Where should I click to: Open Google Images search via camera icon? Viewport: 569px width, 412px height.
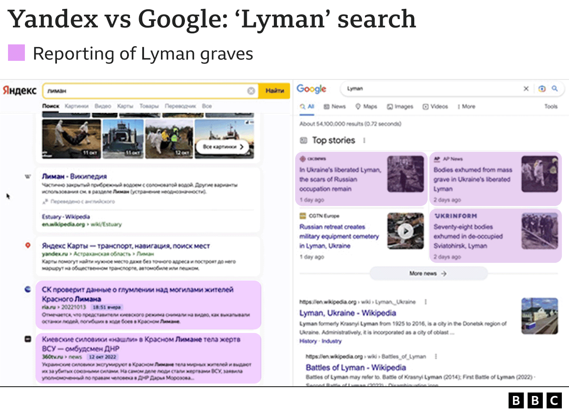point(542,89)
